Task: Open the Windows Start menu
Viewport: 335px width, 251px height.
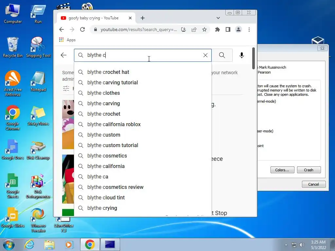Action: pyautogui.click(x=9, y=244)
